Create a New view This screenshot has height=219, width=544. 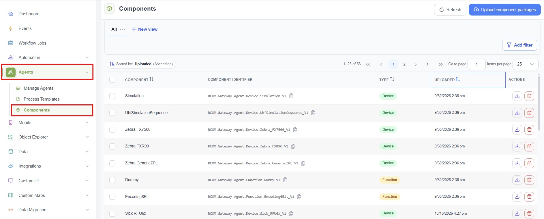(145, 29)
